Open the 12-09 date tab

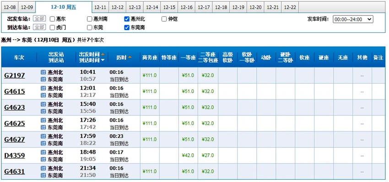pyautogui.click(x=27, y=7)
